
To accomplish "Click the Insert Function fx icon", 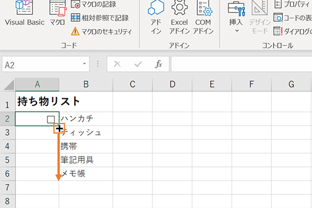I will pyautogui.click(x=159, y=64).
